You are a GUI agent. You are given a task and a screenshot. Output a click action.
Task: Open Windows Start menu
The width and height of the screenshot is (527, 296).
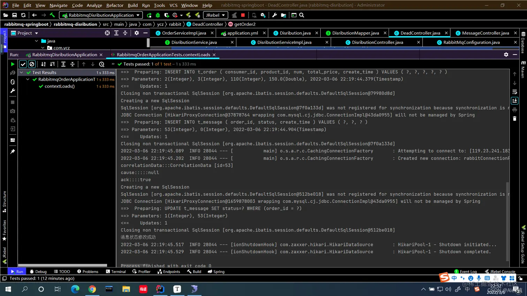coord(8,289)
